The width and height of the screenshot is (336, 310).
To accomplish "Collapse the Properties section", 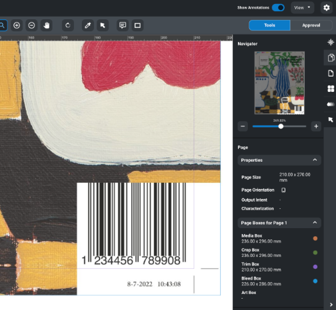I will (315, 160).
